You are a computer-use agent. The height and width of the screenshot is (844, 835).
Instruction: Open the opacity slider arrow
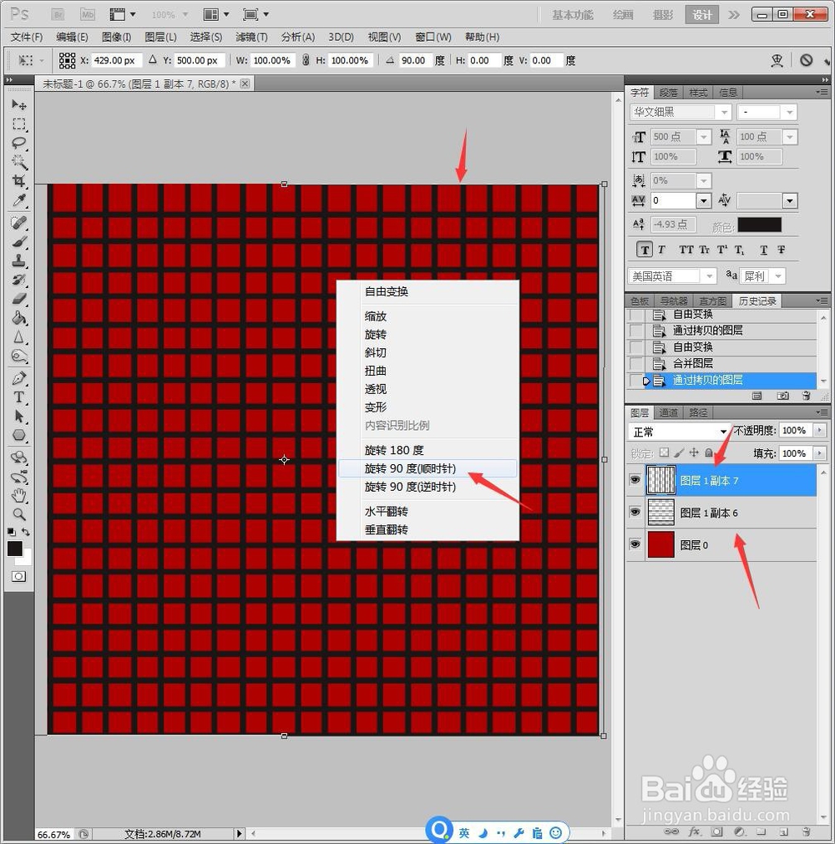(x=819, y=430)
